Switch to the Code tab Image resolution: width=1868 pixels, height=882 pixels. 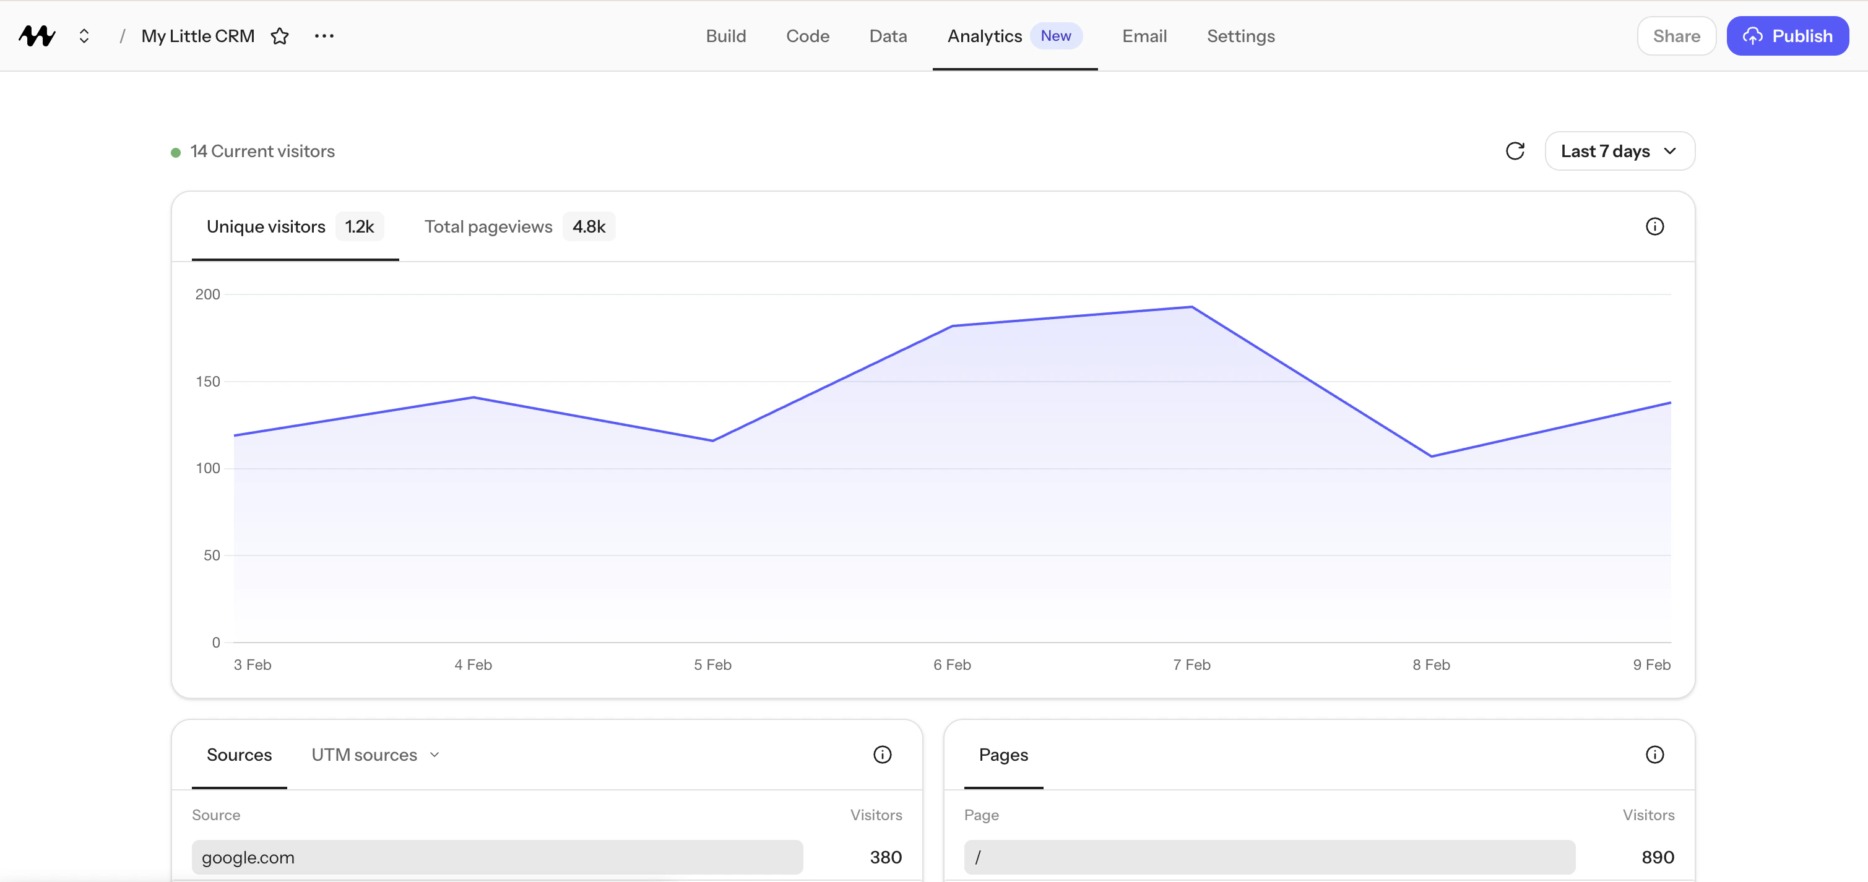(x=808, y=35)
